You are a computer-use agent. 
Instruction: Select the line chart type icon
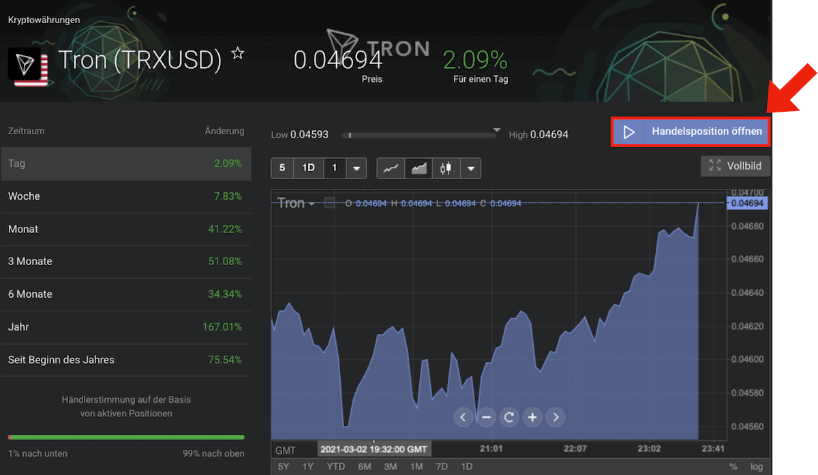391,168
